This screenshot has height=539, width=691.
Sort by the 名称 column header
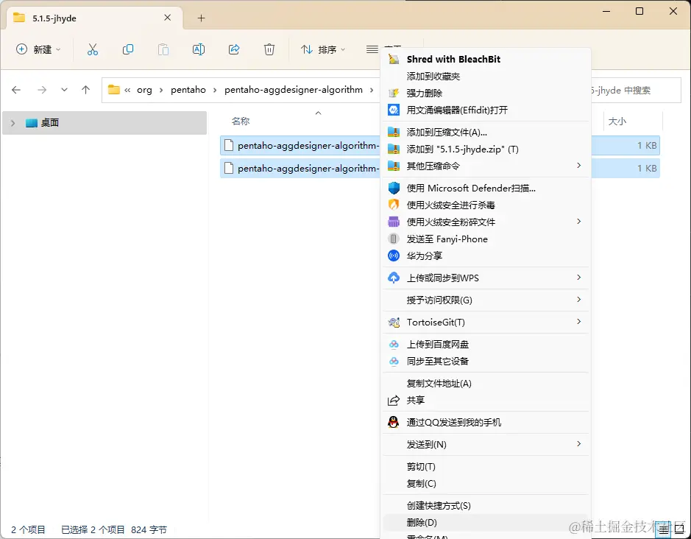pos(241,121)
